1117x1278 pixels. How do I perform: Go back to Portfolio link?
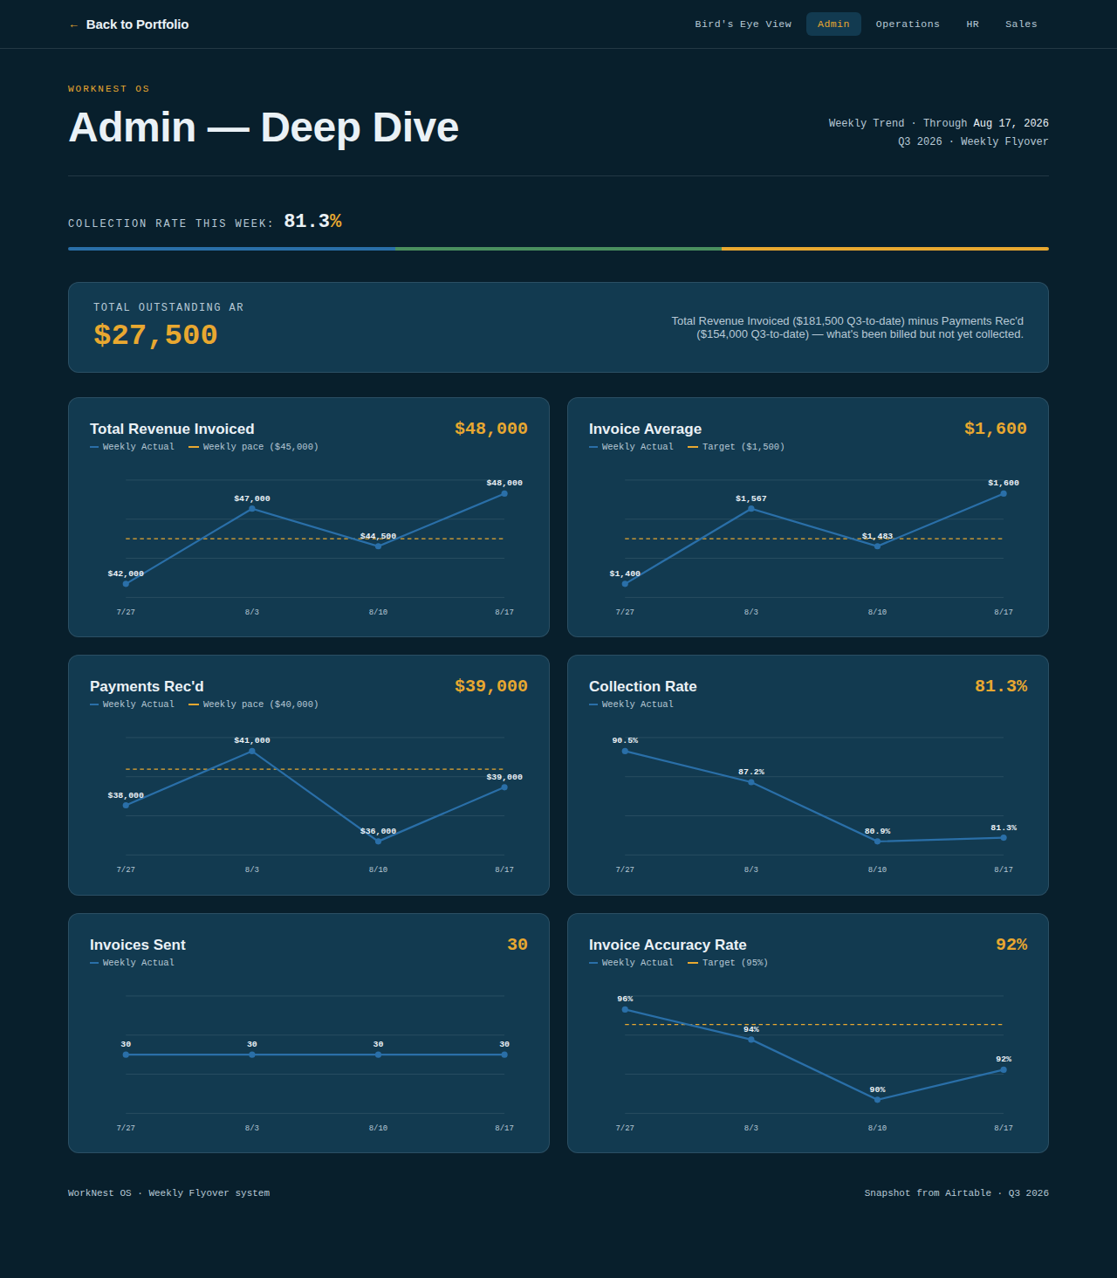(129, 24)
